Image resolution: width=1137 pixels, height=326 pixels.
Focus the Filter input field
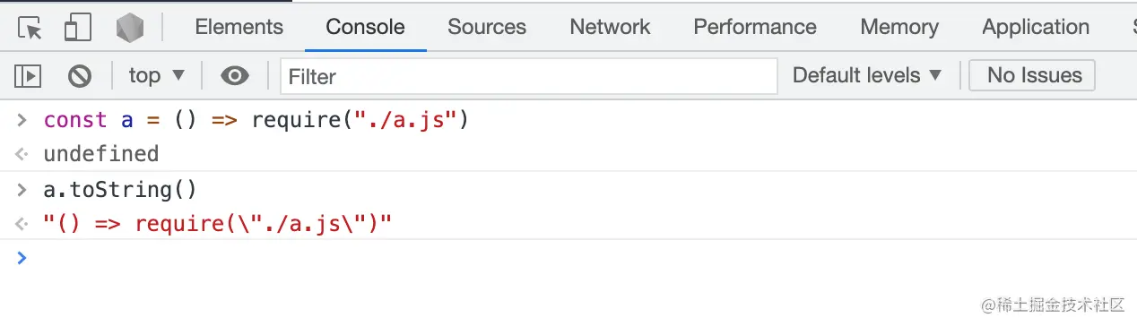coord(528,77)
